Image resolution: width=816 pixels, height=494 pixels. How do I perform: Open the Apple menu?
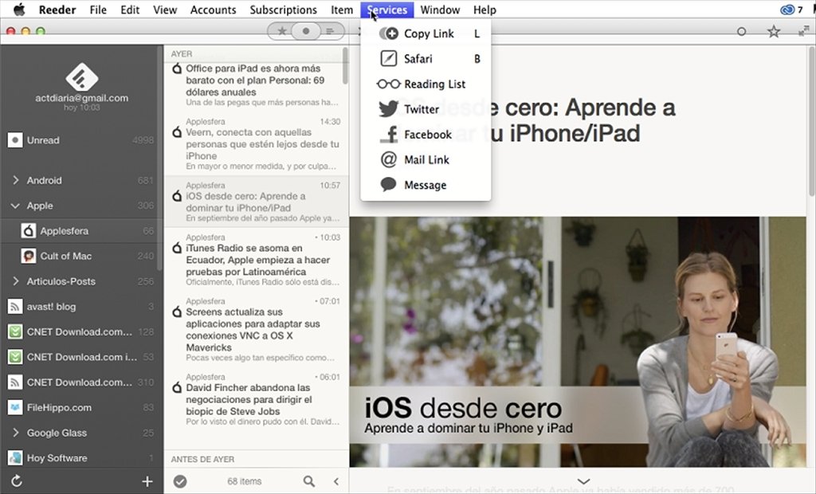coord(19,10)
